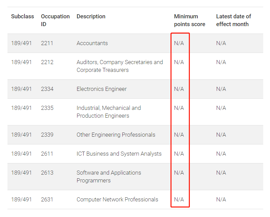Screen dimensions: 270x217
Task: Select Software and Applications Programmers row
Action: (x=135, y=177)
